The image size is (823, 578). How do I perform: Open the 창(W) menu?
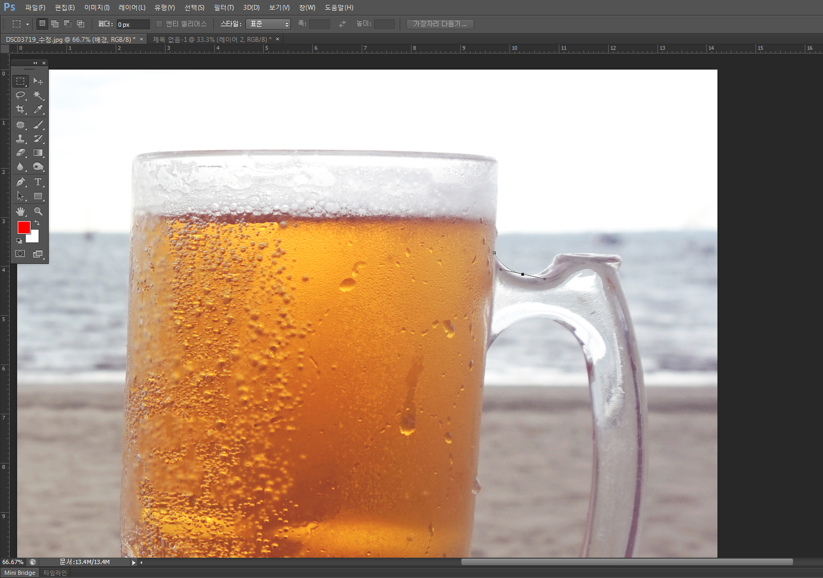point(307,7)
